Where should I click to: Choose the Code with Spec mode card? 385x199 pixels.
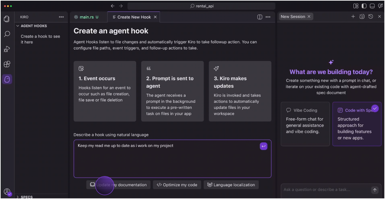357,124
